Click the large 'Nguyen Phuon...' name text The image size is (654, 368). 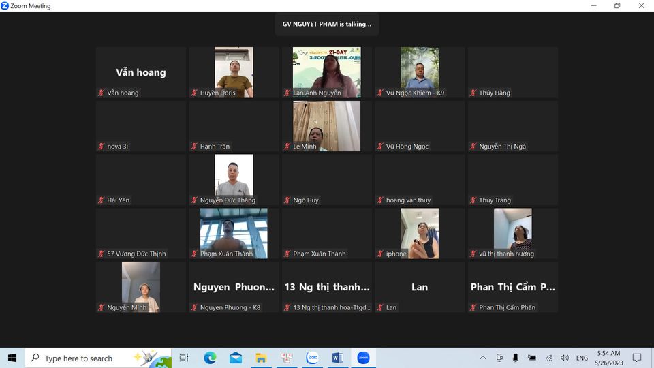pos(234,287)
